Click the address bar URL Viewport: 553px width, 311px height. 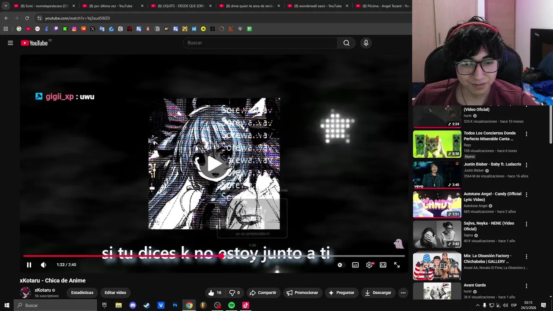77,18
